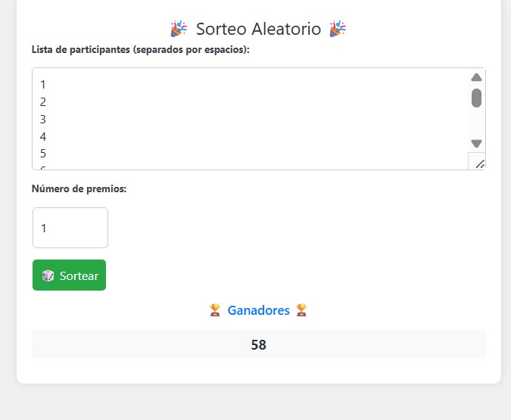
Task: Click the Sortear button label
Action: pyautogui.click(x=79, y=275)
